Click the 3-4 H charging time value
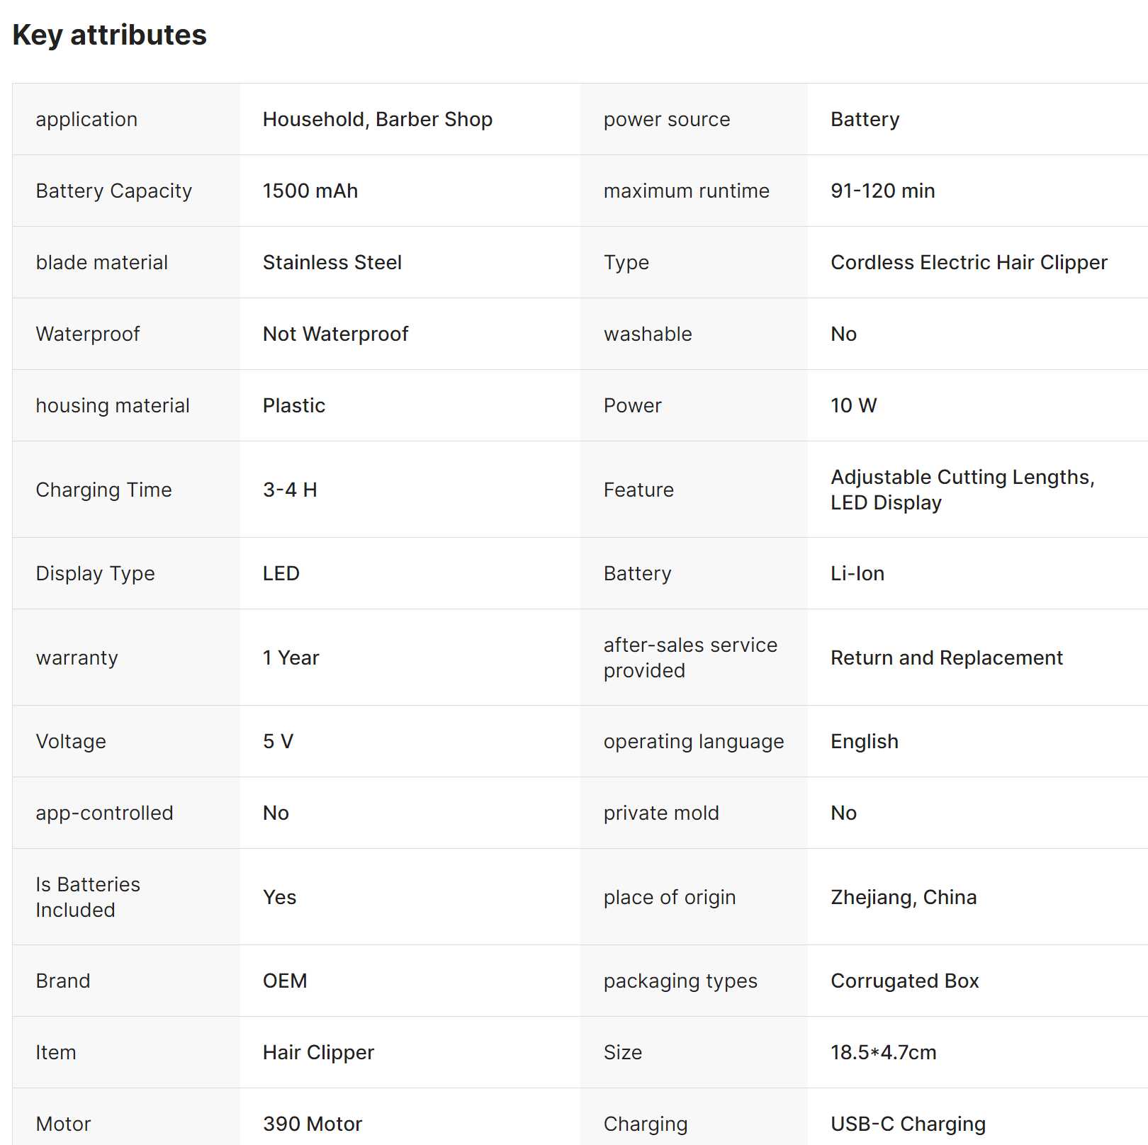1148x1145 pixels. pos(290,490)
